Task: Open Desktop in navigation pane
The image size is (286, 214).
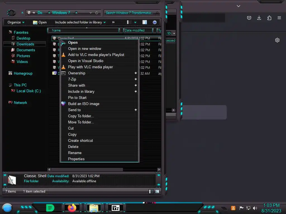Action: click(x=23, y=38)
